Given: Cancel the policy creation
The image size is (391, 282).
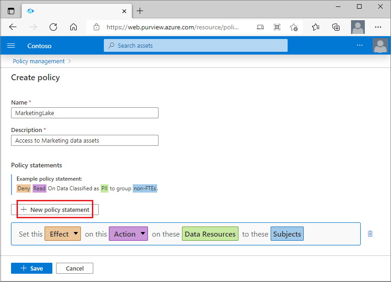Looking at the screenshot, I should click(74, 268).
